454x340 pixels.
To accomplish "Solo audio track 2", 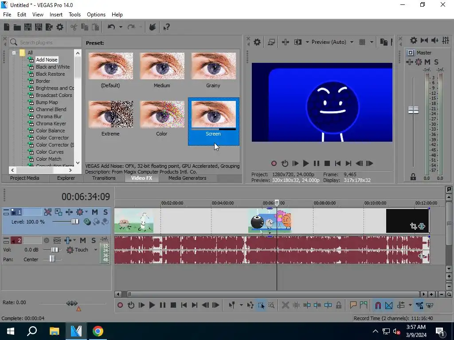I will click(94, 240).
